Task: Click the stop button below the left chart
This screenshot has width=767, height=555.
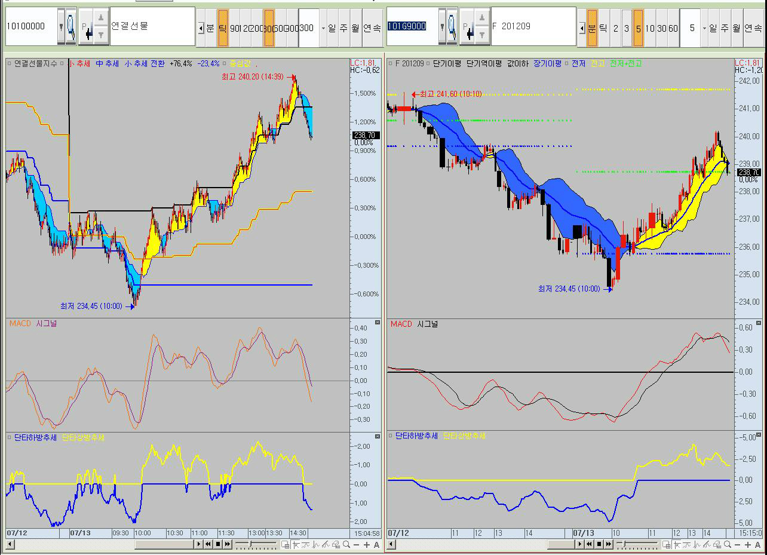Action: 217,544
